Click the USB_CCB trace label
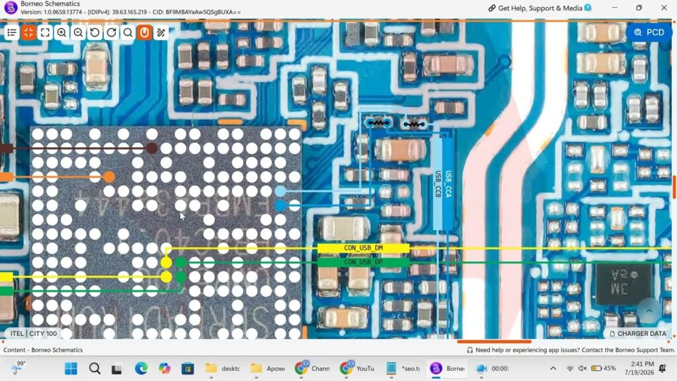Viewport: 677px width, 381px height. [438, 184]
